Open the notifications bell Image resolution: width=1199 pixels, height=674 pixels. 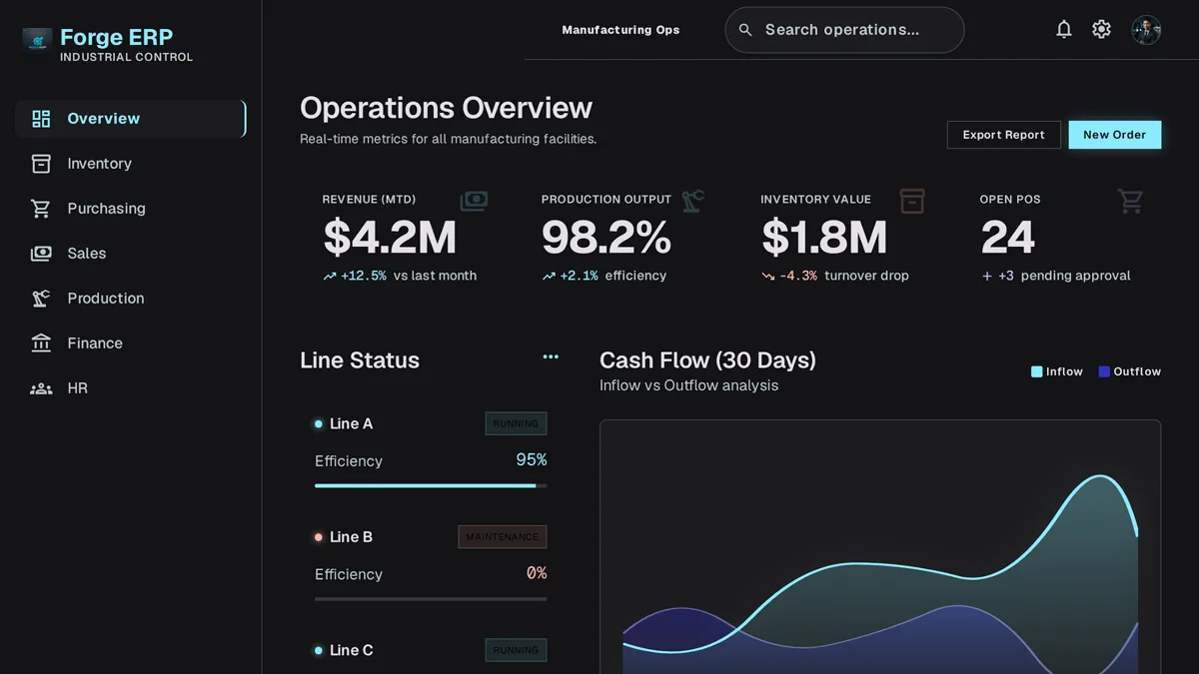coord(1064,30)
